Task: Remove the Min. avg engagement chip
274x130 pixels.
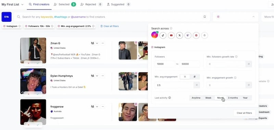Action: (93, 26)
